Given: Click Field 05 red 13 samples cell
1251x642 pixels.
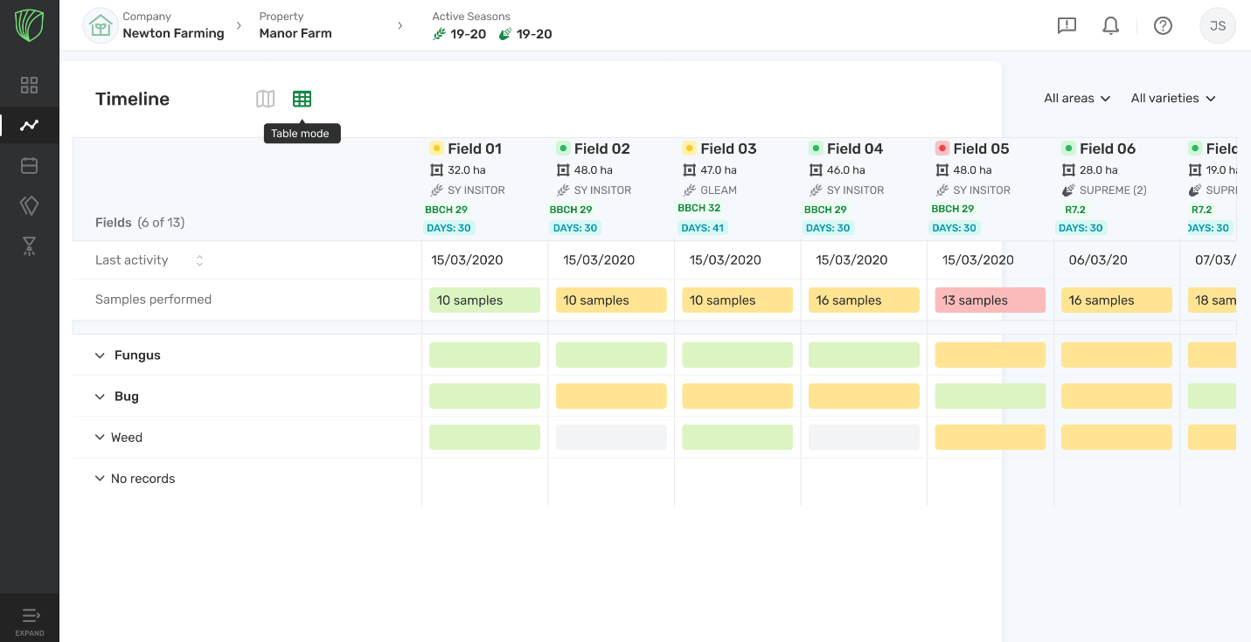Looking at the screenshot, I should [x=990, y=300].
